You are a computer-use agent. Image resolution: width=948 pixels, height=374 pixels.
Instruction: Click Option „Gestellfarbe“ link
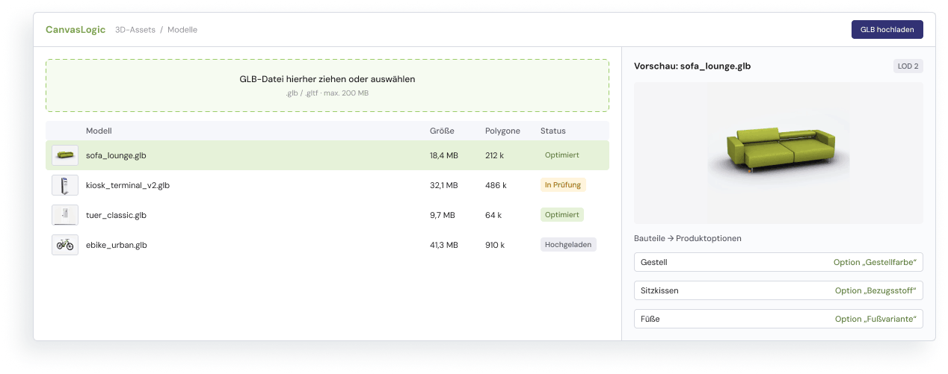pos(875,263)
